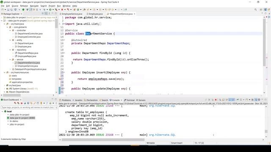
Task: Minimize the Package Explorer view
Action: click(x=53, y=13)
